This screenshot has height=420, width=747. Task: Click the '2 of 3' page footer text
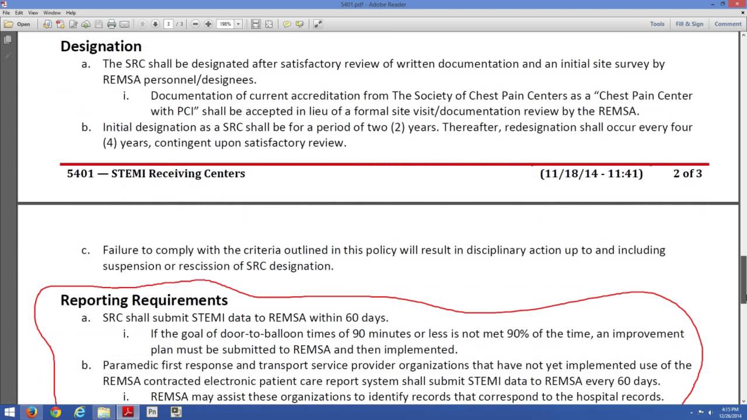pos(687,174)
